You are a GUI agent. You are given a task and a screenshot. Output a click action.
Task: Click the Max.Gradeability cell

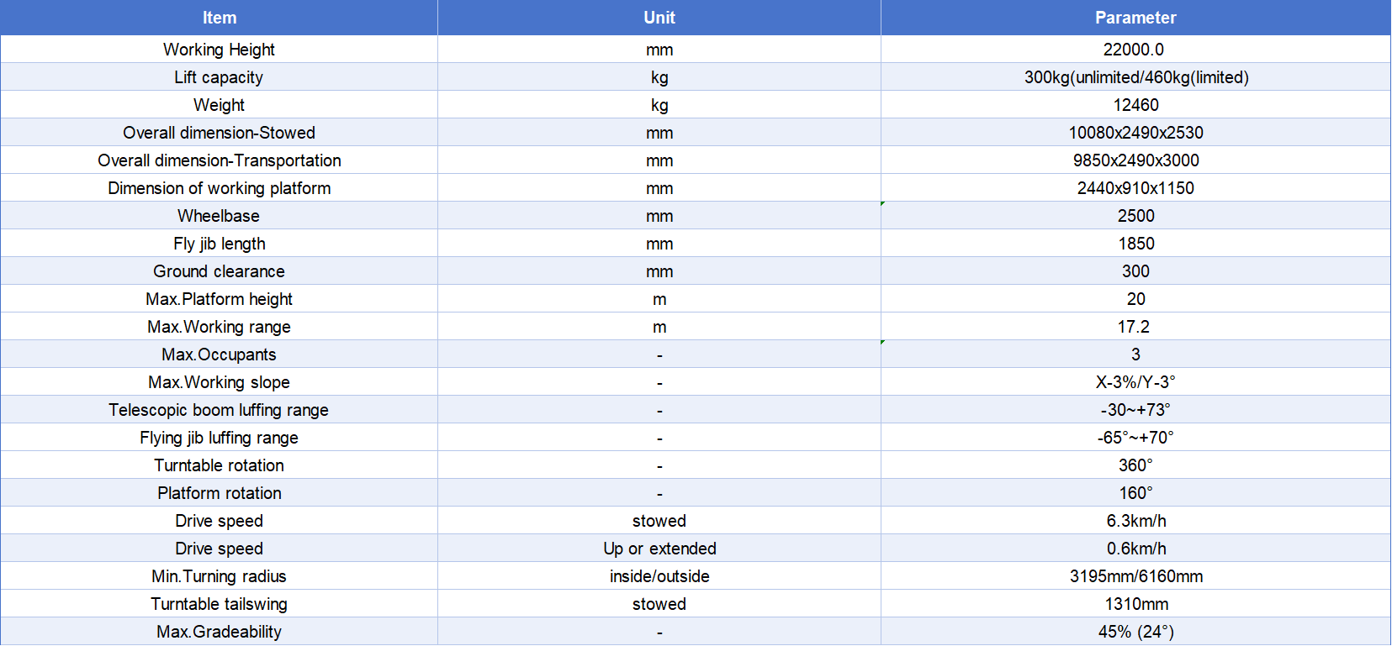(219, 632)
